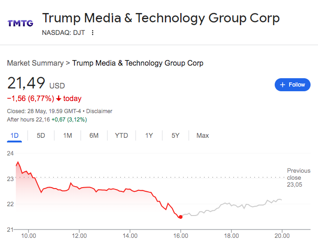Click the Disclaimer link

pos(98,111)
